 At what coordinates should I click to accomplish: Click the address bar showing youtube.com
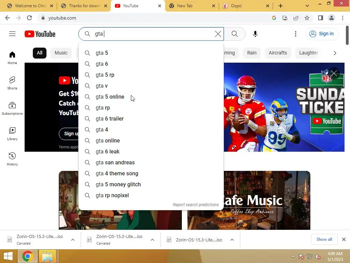154,18
